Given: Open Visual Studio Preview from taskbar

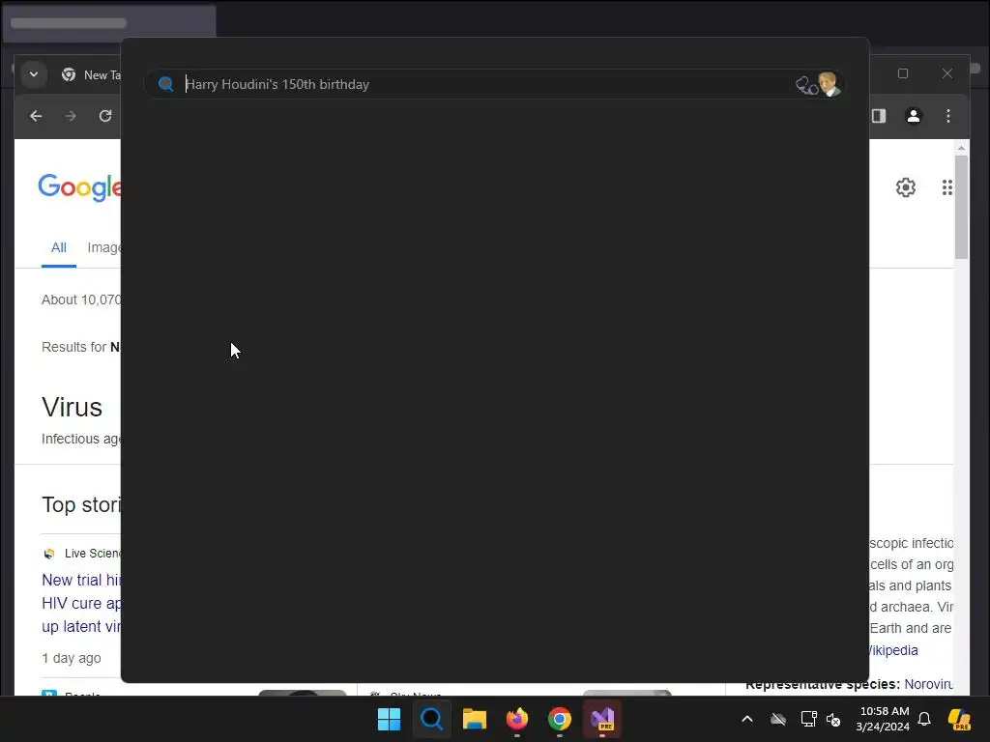Looking at the screenshot, I should click(602, 719).
